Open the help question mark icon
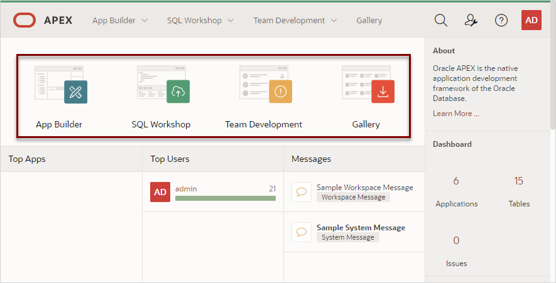Screen dimensions: 556x283 pos(501,20)
